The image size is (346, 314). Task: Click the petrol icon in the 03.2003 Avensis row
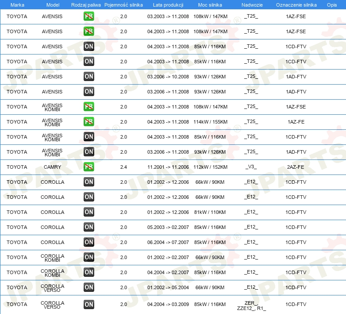click(88, 16)
